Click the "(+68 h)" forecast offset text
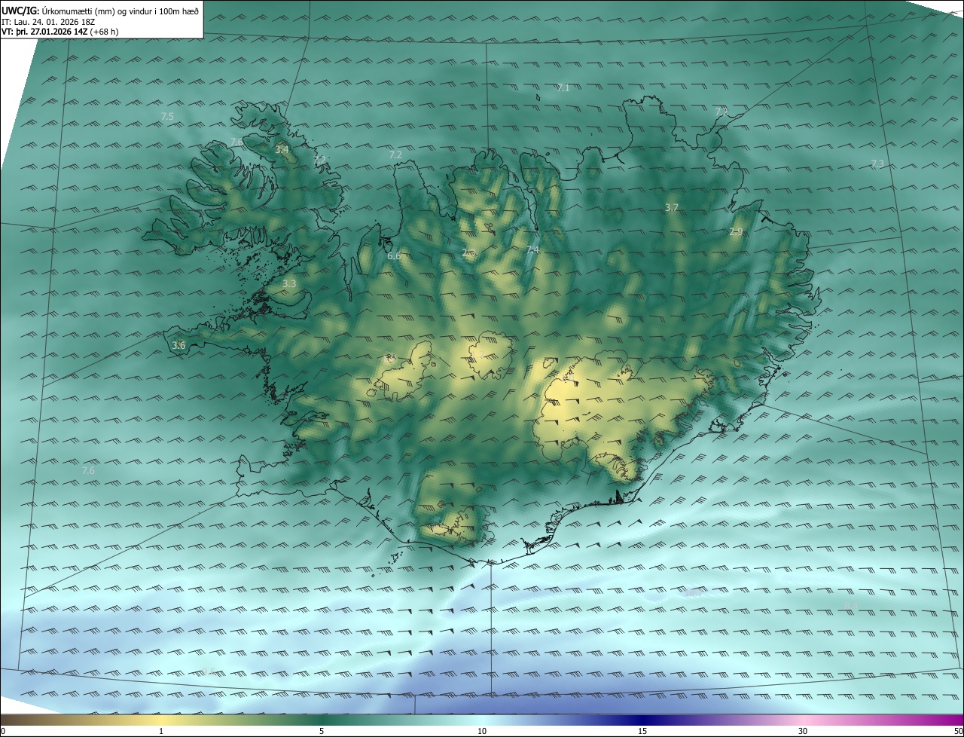The height and width of the screenshot is (737, 964). (104, 32)
